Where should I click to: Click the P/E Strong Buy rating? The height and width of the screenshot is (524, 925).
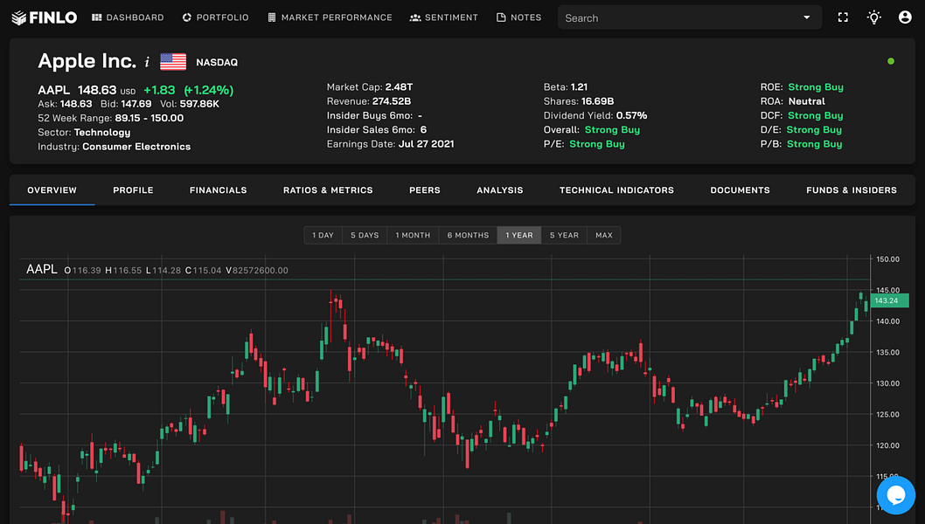(596, 144)
